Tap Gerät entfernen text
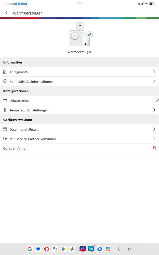The width and height of the screenshot is (159, 255). pos(15,148)
